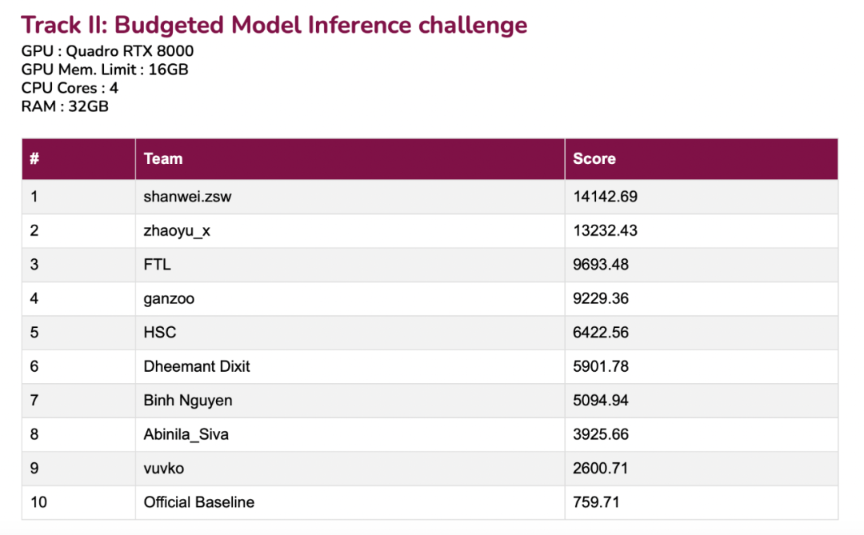Click Abinila_Siva in the table
Screen dimensions: 864x535
click(x=186, y=434)
